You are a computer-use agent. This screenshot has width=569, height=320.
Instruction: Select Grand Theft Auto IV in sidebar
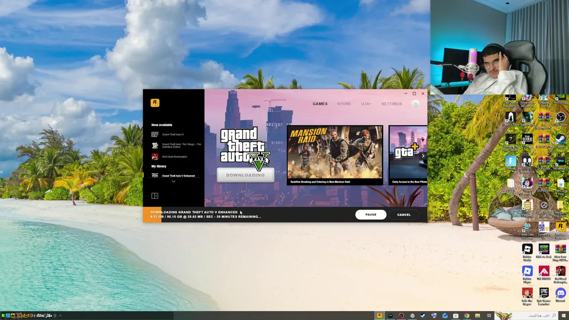[173, 134]
